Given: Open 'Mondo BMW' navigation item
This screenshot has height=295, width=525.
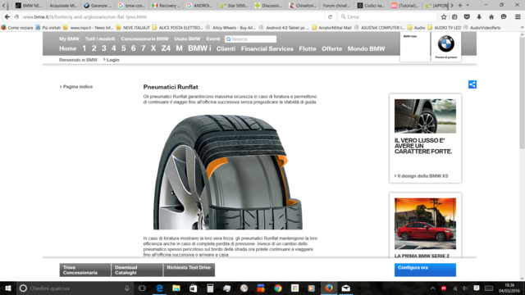Looking at the screenshot, I should point(366,48).
